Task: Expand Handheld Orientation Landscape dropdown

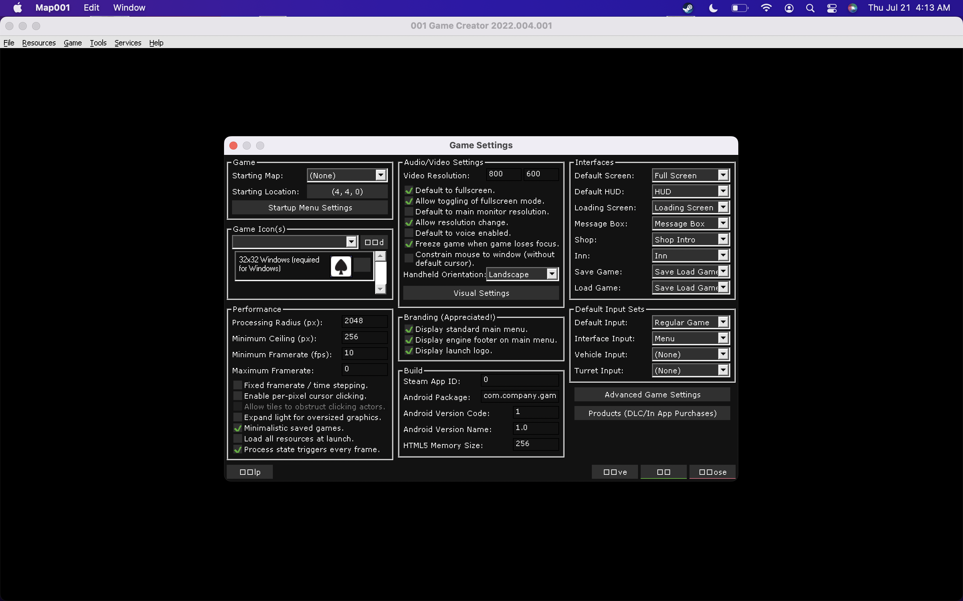Action: (522, 274)
